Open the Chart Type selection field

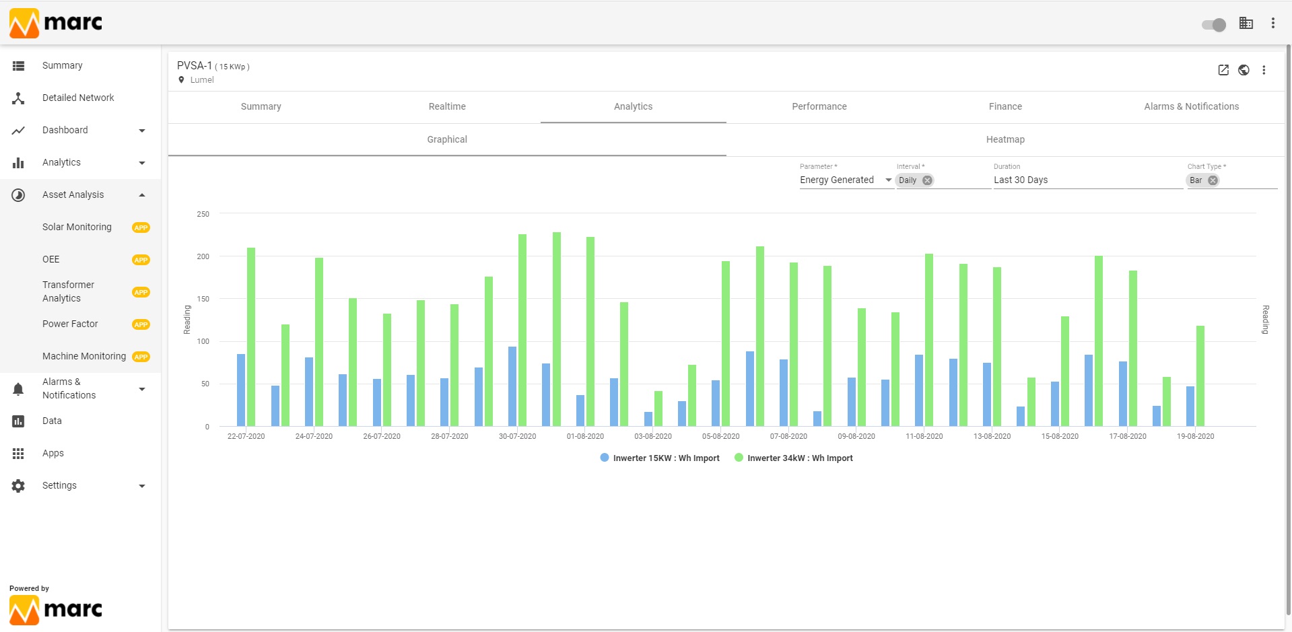pos(1232,180)
